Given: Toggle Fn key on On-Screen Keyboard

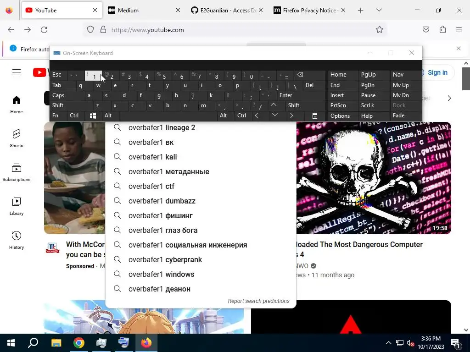Looking at the screenshot, I should tap(58, 115).
